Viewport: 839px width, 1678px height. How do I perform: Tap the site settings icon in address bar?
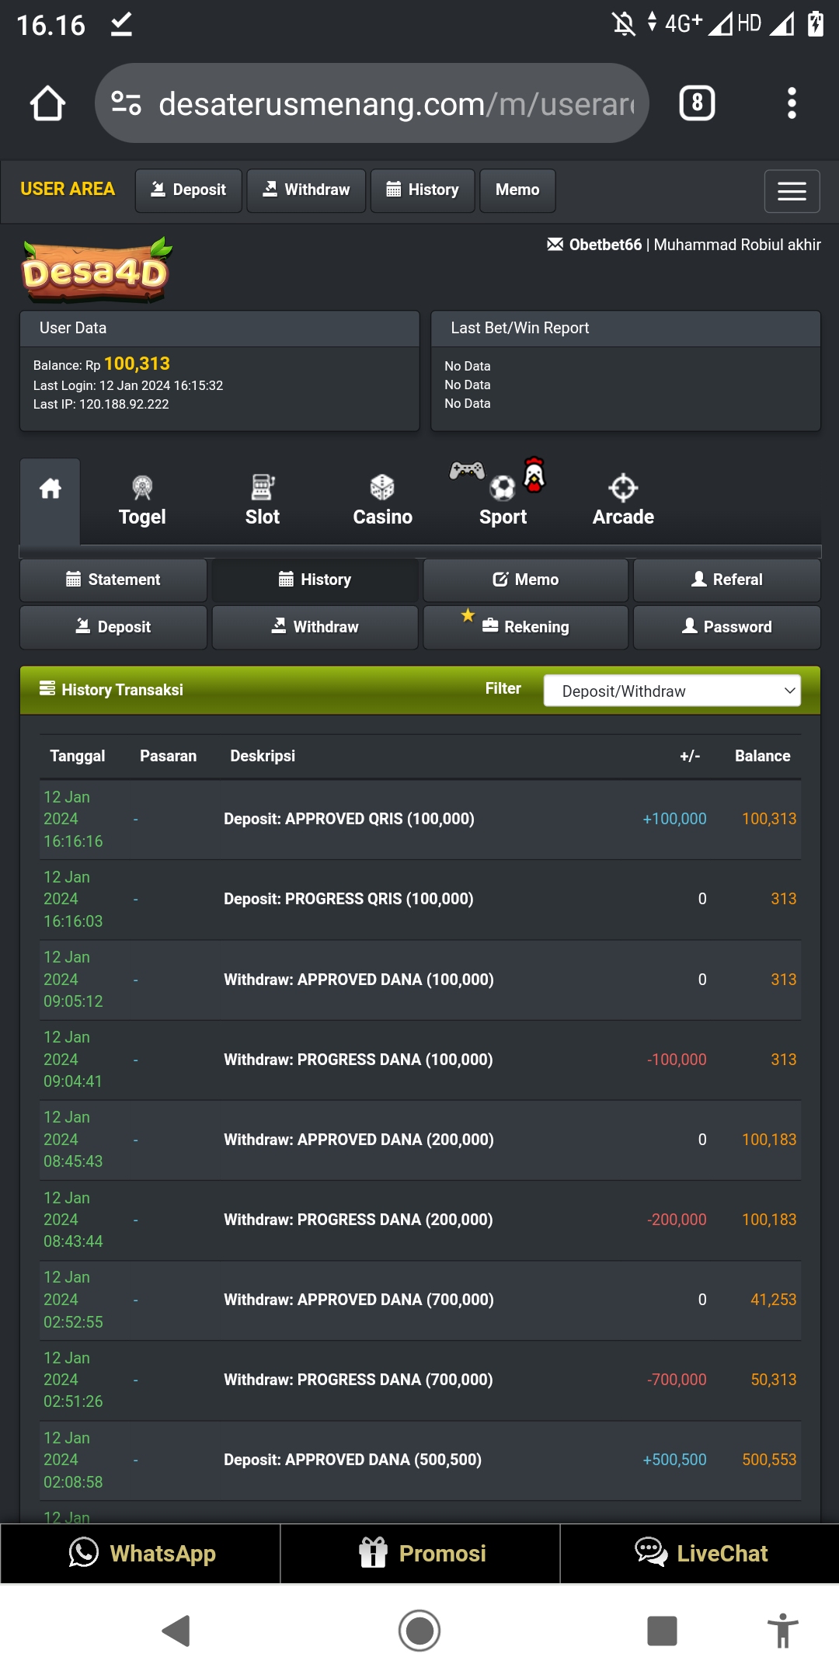pos(126,103)
